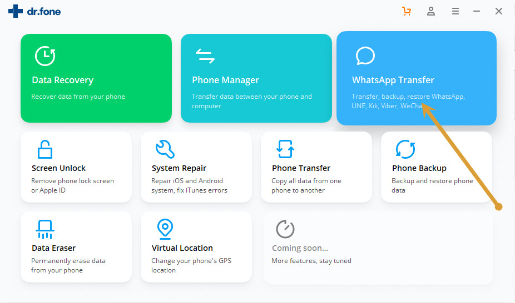Open the Phone Transfer title
Image resolution: width=515 pixels, height=303 pixels.
click(x=301, y=168)
